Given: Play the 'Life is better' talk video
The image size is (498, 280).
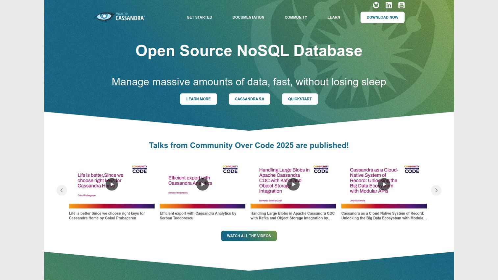Looking at the screenshot, I should coord(112,184).
